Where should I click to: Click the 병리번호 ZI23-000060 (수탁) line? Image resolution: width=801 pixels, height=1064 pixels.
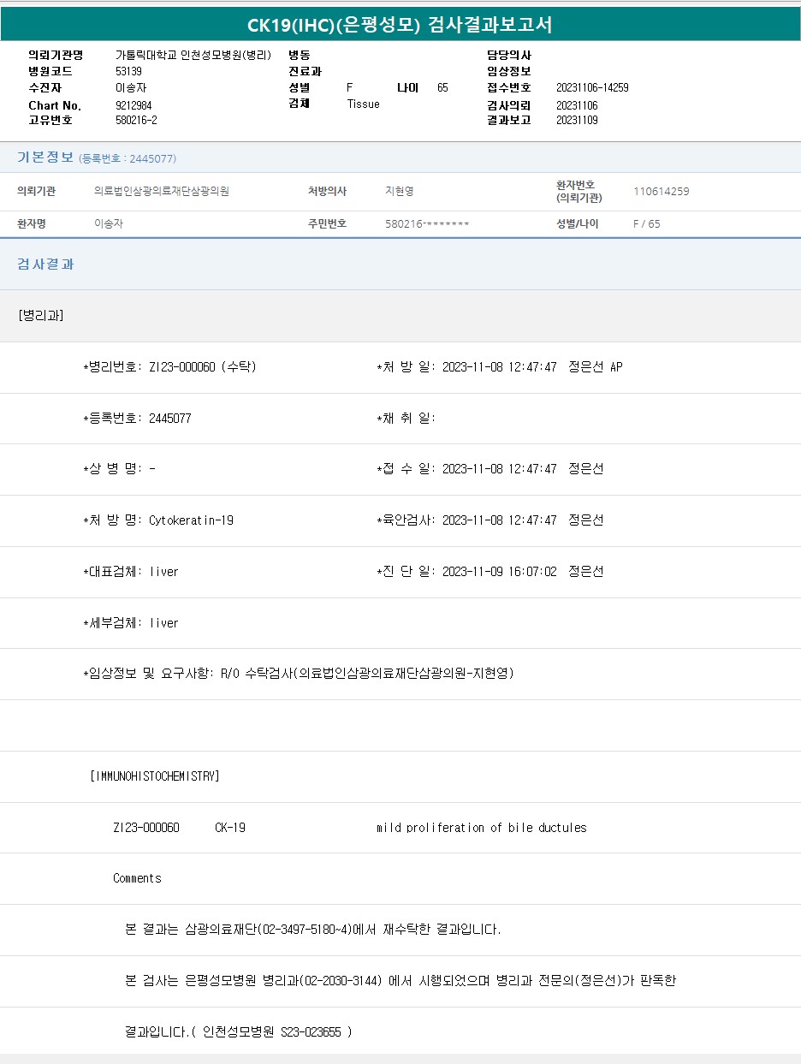tap(170, 367)
